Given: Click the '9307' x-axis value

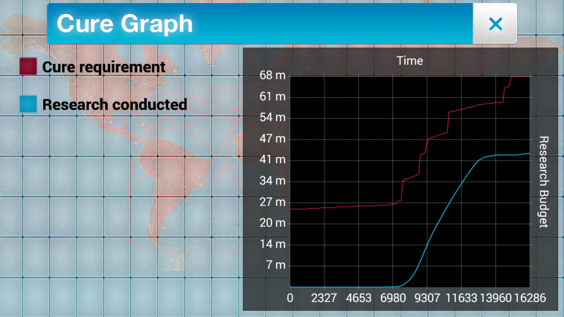Looking at the screenshot, I should tap(427, 298).
